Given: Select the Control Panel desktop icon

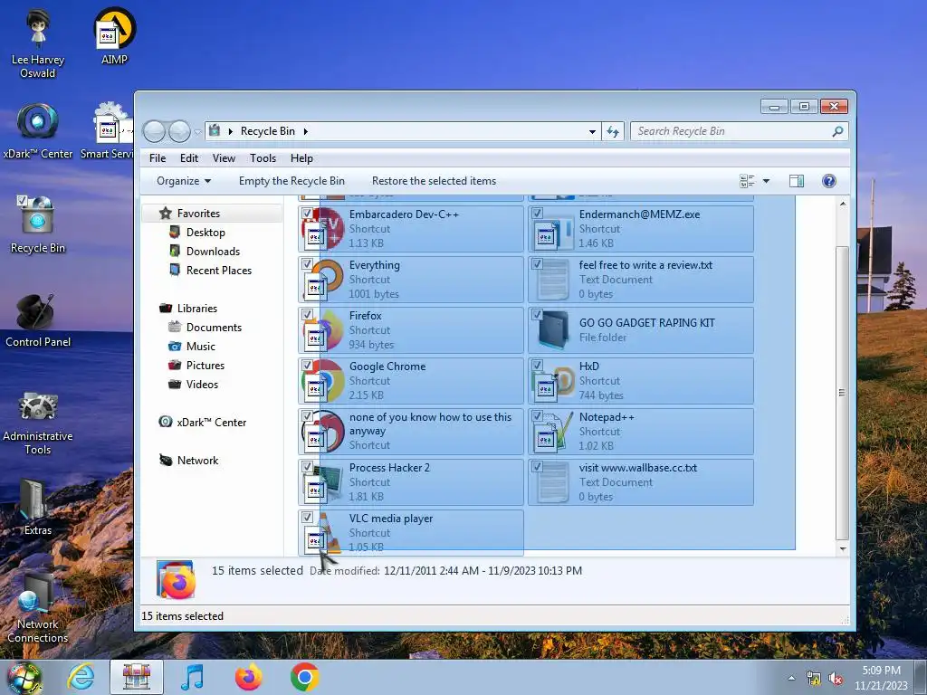Looking at the screenshot, I should (38, 319).
